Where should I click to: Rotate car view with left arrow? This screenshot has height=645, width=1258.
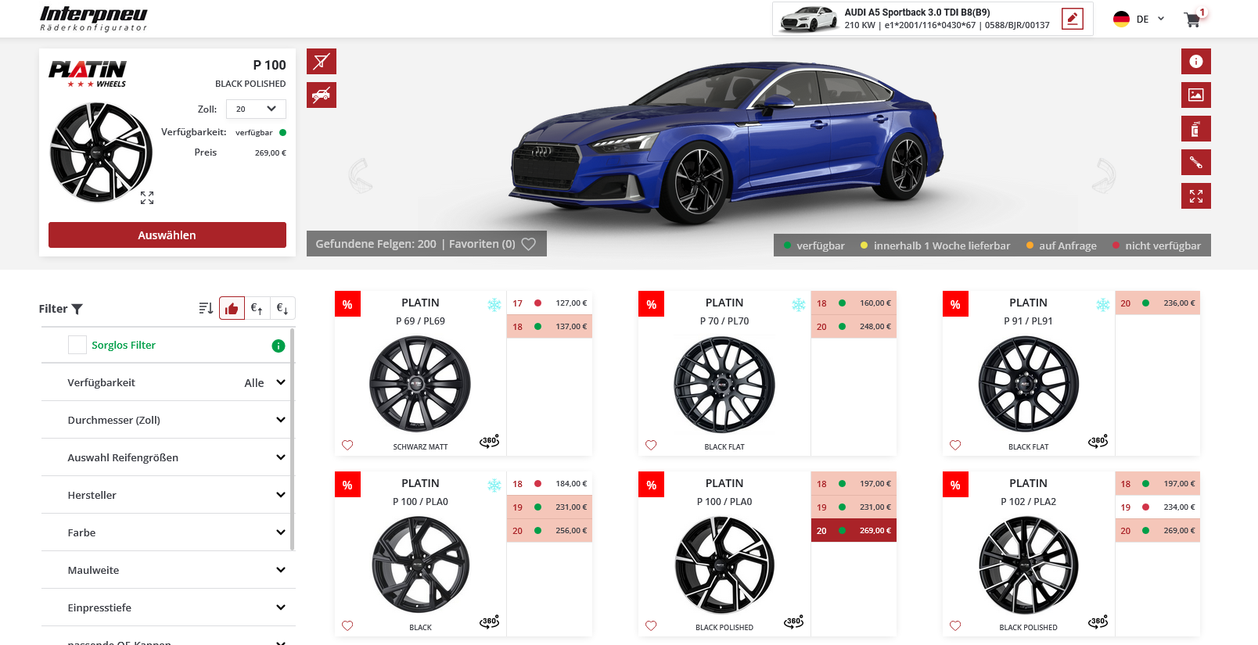tap(359, 175)
